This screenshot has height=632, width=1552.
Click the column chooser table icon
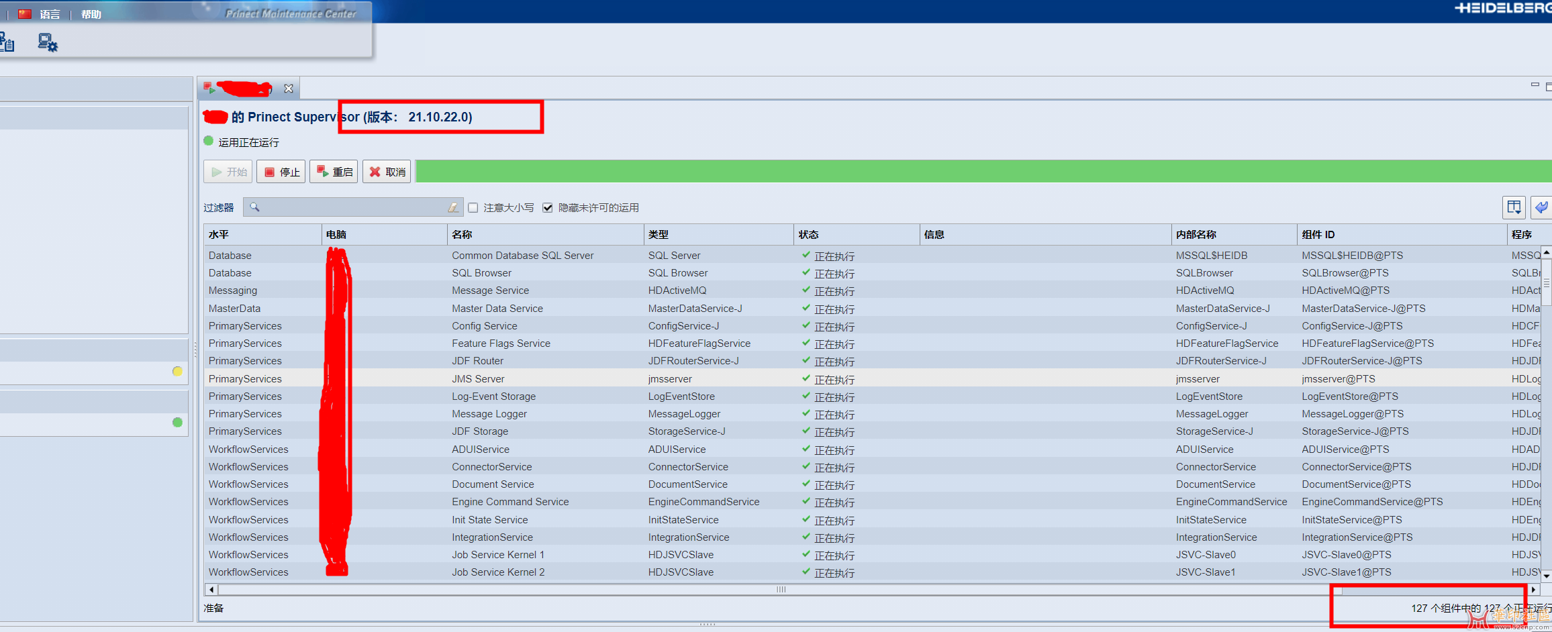[x=1514, y=207]
